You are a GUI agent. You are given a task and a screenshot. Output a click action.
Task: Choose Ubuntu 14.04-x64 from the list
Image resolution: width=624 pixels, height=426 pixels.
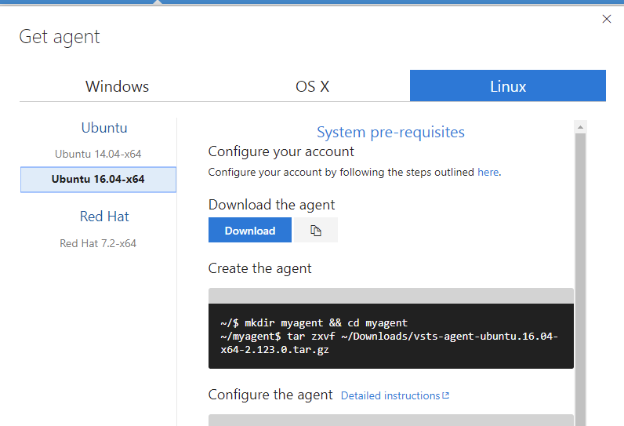pyautogui.click(x=98, y=154)
